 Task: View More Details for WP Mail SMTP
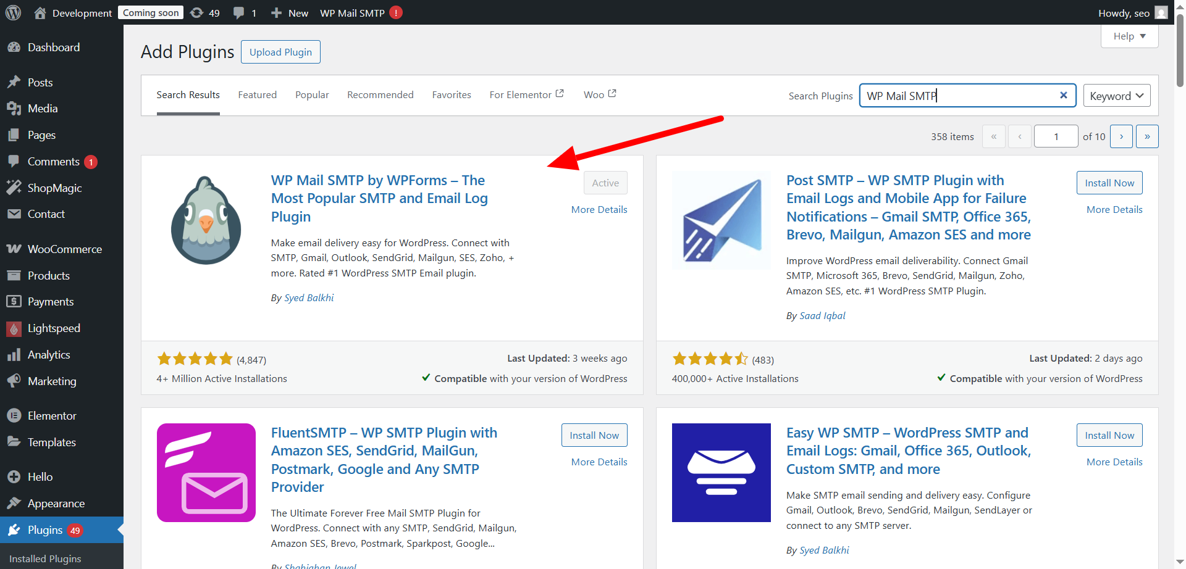coord(599,210)
